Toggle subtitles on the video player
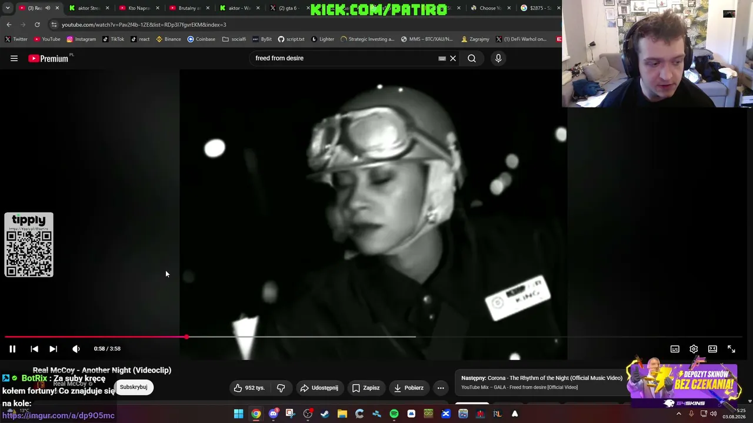The image size is (753, 423). pyautogui.click(x=675, y=349)
